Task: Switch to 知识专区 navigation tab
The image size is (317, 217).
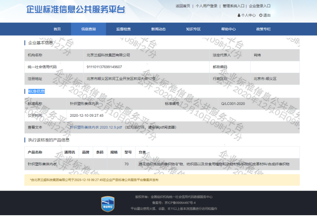Action: [x=193, y=29]
